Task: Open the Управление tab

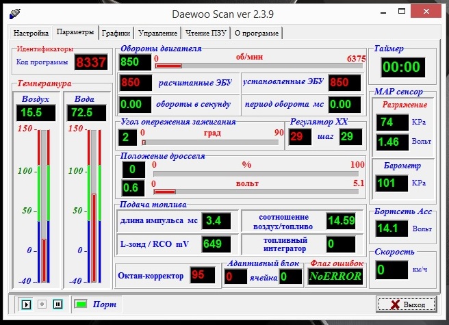Action: coord(157,33)
